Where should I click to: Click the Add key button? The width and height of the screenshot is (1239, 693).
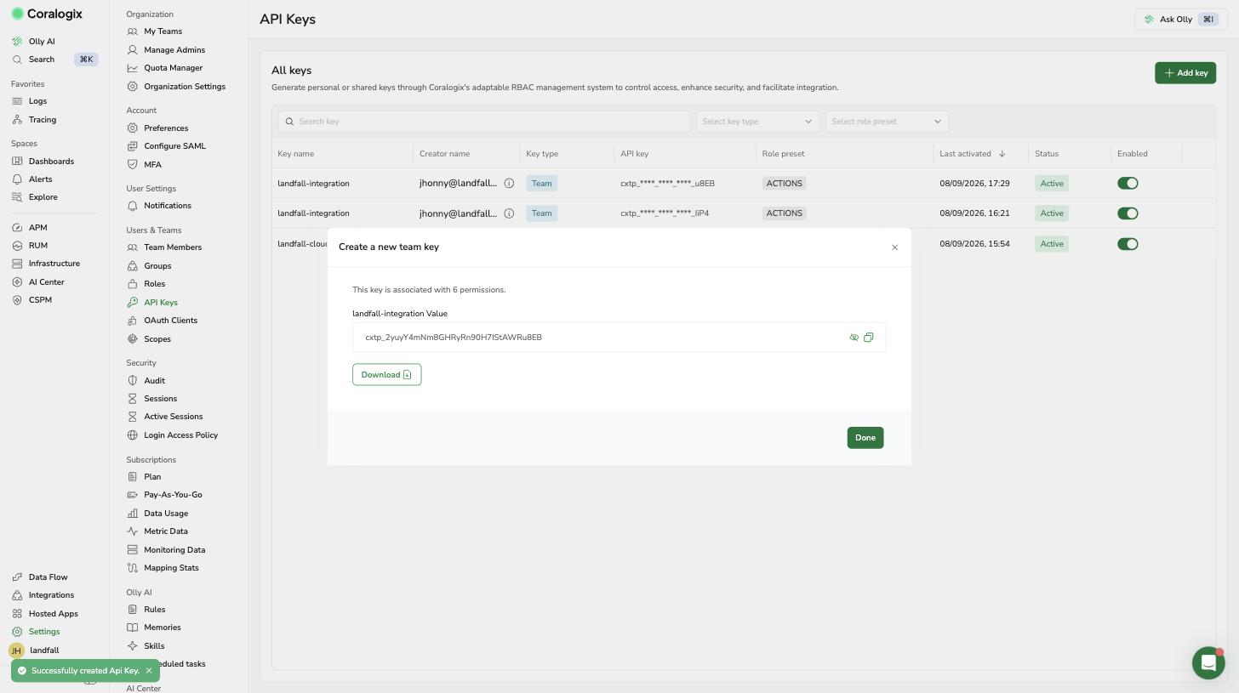(1185, 73)
